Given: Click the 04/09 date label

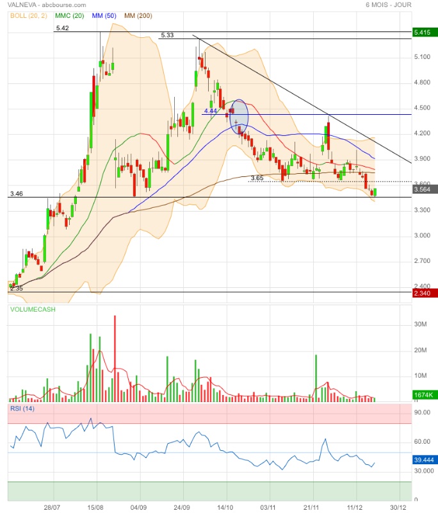Looking at the screenshot, I should [x=138, y=507].
